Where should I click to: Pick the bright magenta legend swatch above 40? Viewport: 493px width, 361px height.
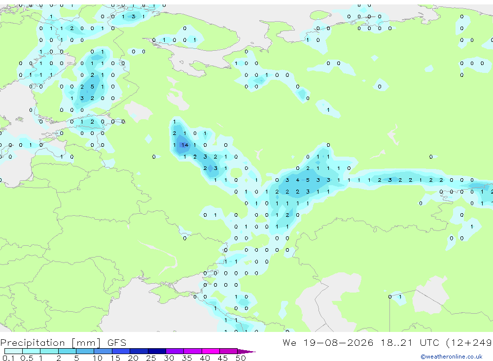pyautogui.click(x=211, y=351)
